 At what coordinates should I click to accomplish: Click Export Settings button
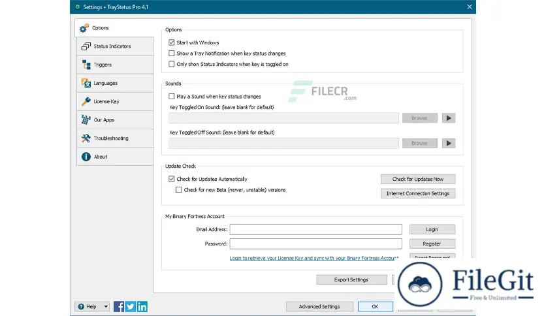coord(351,279)
